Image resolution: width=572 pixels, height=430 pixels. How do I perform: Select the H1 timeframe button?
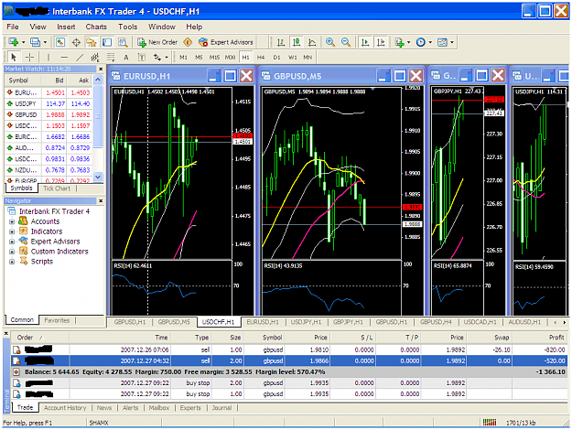245,58
